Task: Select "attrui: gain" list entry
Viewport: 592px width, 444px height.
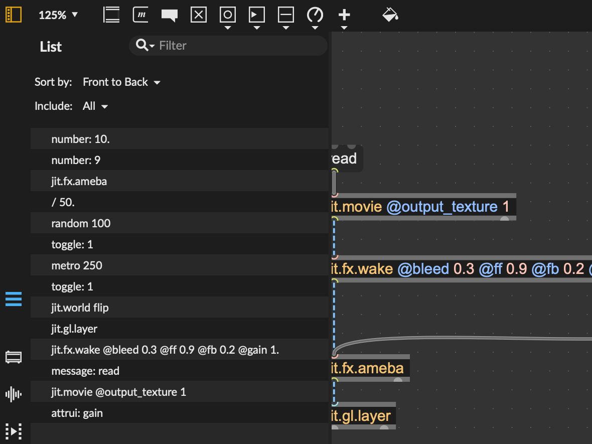Action: tap(77, 413)
